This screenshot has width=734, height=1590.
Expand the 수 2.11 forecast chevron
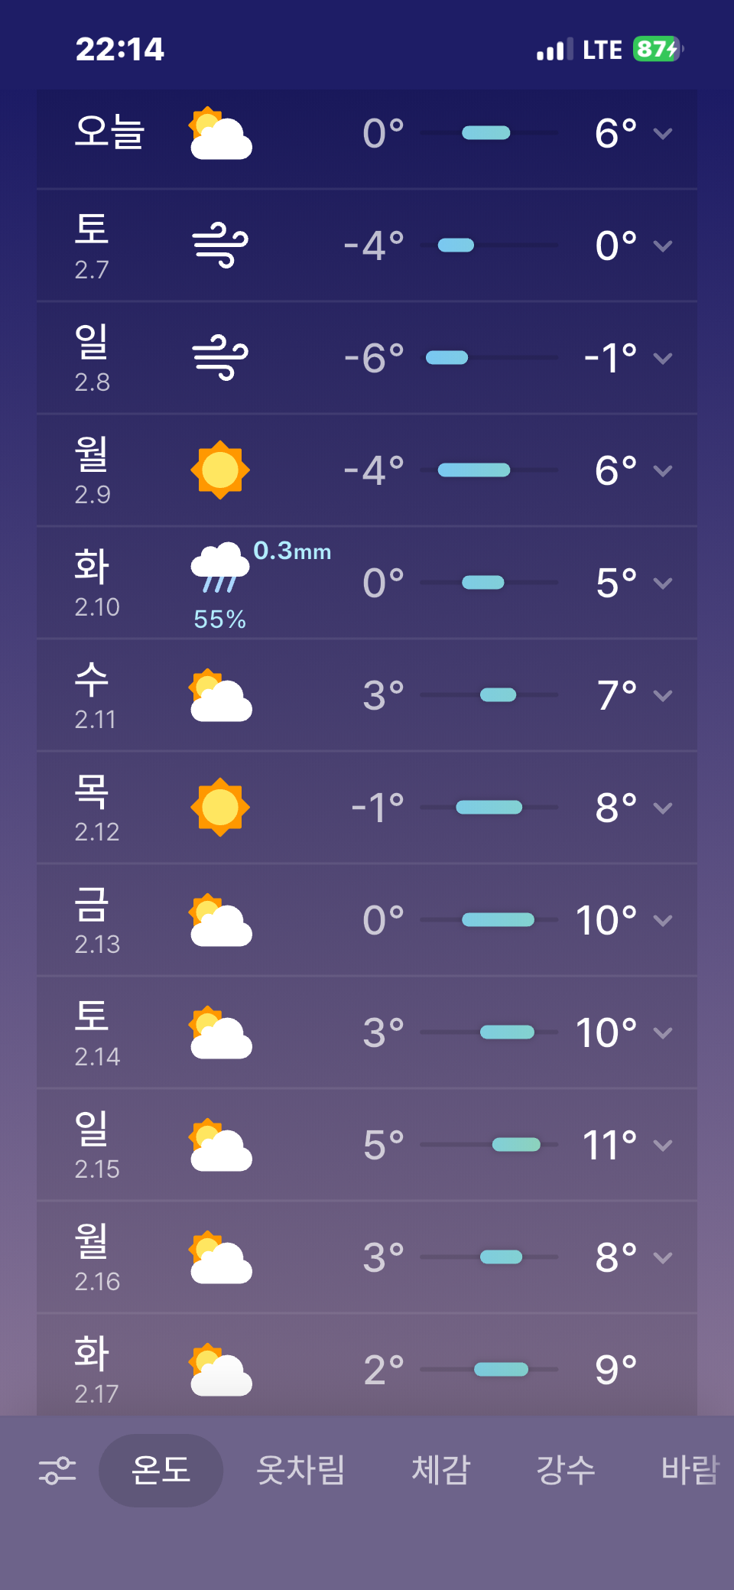[663, 695]
